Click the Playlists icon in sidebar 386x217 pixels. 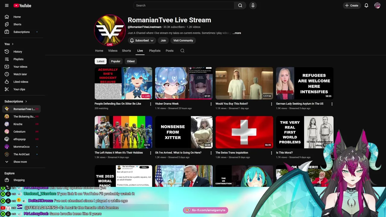(x=7, y=59)
